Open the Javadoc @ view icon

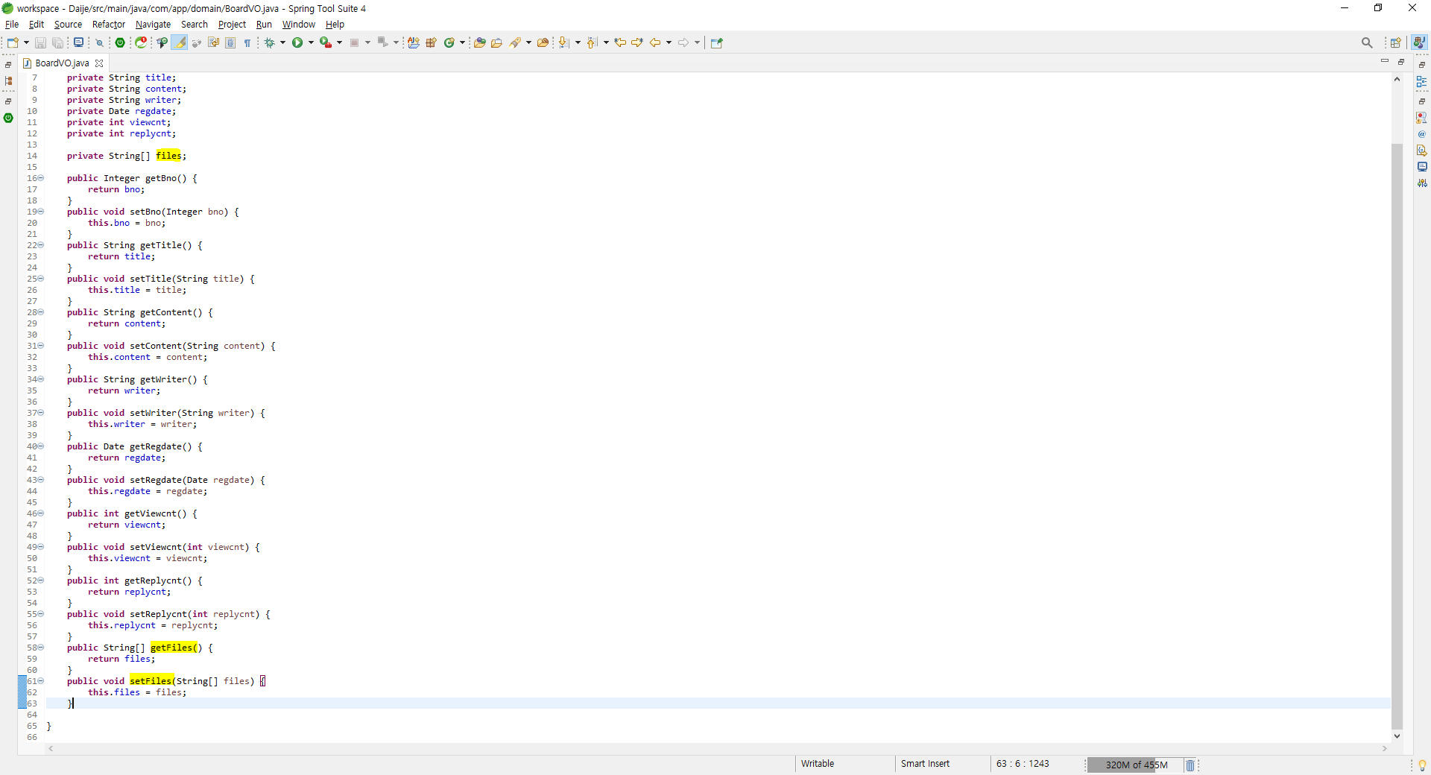(x=1422, y=134)
